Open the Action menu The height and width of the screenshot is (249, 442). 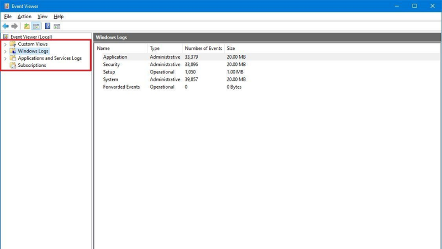point(24,17)
